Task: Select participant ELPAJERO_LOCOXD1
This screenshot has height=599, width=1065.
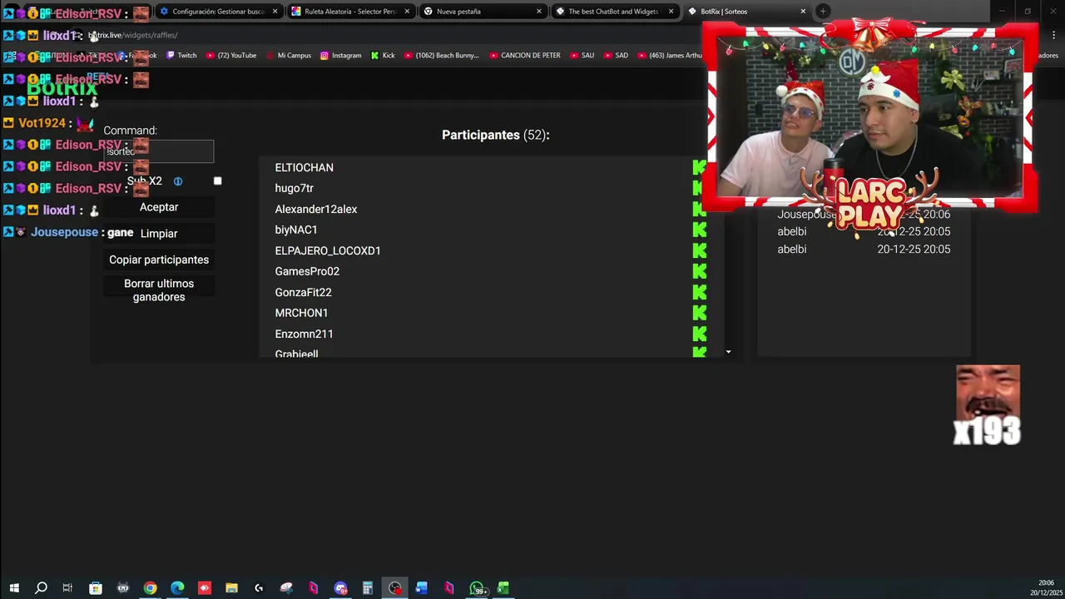Action: [328, 250]
